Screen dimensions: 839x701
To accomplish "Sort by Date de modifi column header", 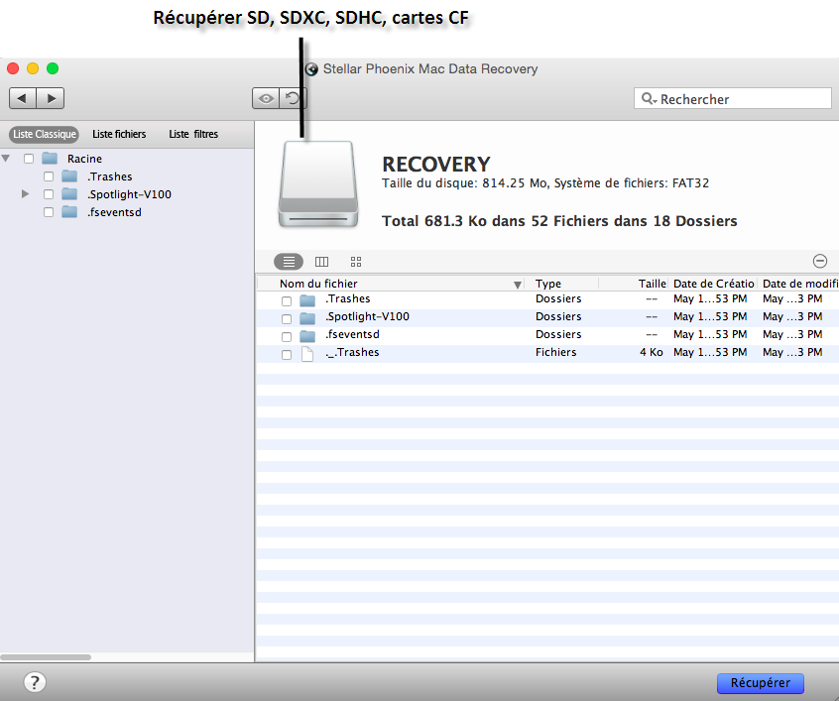I will tap(799, 284).
